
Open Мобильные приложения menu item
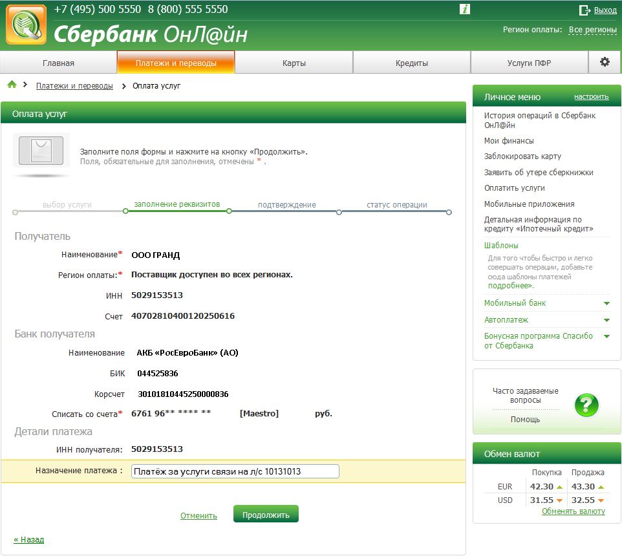529,204
